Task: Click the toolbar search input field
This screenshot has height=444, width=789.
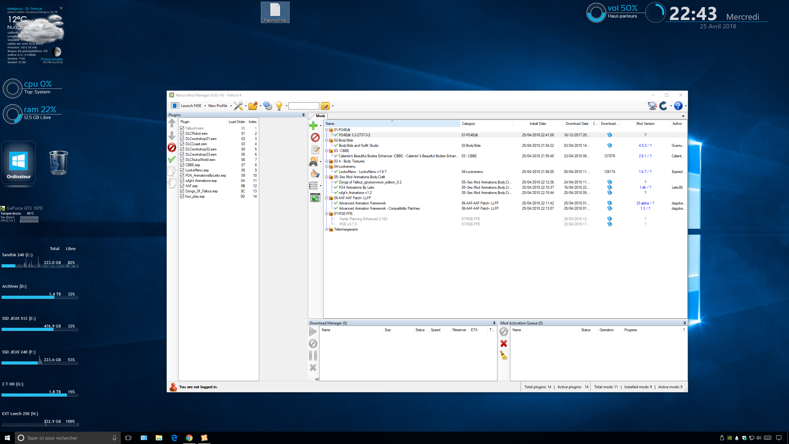Action: pyautogui.click(x=304, y=106)
